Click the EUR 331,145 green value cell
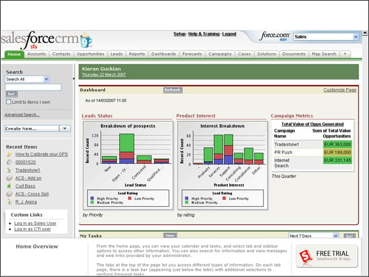 click(x=337, y=160)
